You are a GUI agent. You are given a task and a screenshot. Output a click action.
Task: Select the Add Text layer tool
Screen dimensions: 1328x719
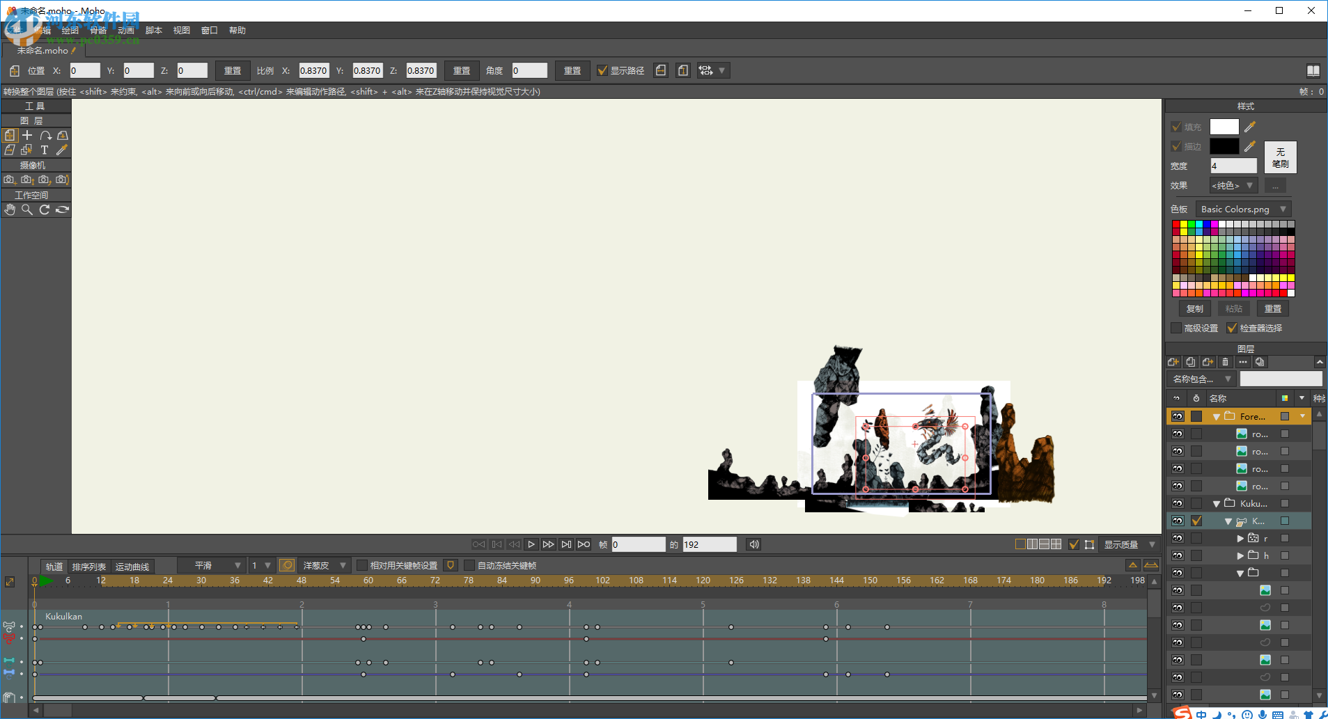[x=45, y=150]
